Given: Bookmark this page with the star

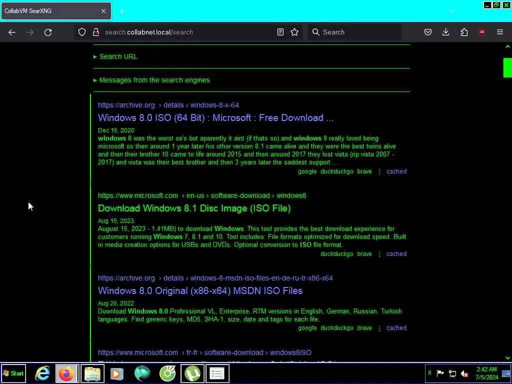Looking at the screenshot, I should (x=294, y=32).
